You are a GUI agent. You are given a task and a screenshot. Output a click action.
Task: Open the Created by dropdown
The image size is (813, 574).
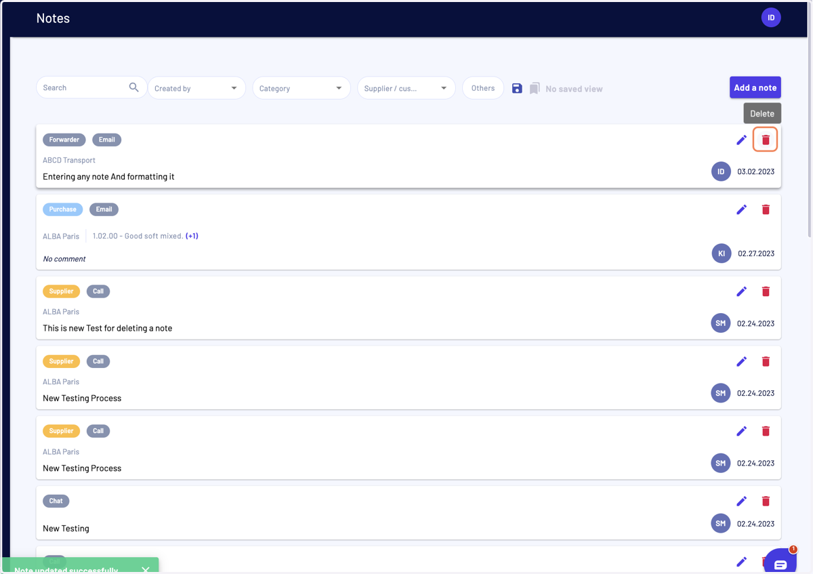coord(196,88)
